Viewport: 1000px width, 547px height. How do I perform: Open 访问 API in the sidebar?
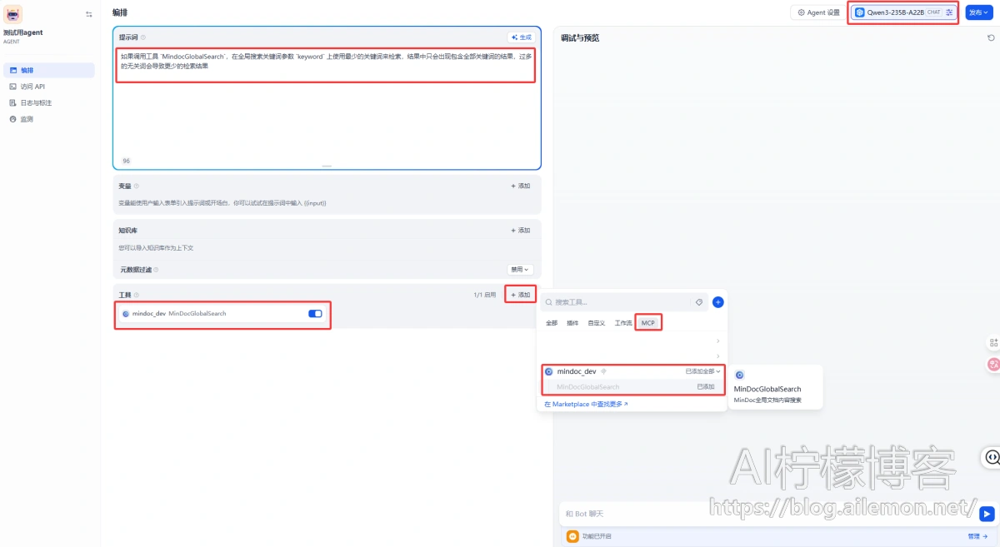[x=32, y=87]
